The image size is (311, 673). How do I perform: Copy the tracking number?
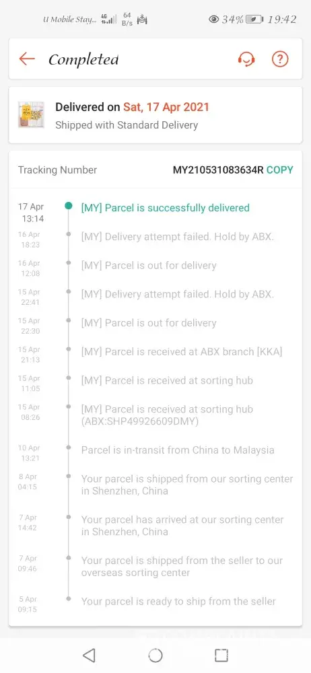279,170
